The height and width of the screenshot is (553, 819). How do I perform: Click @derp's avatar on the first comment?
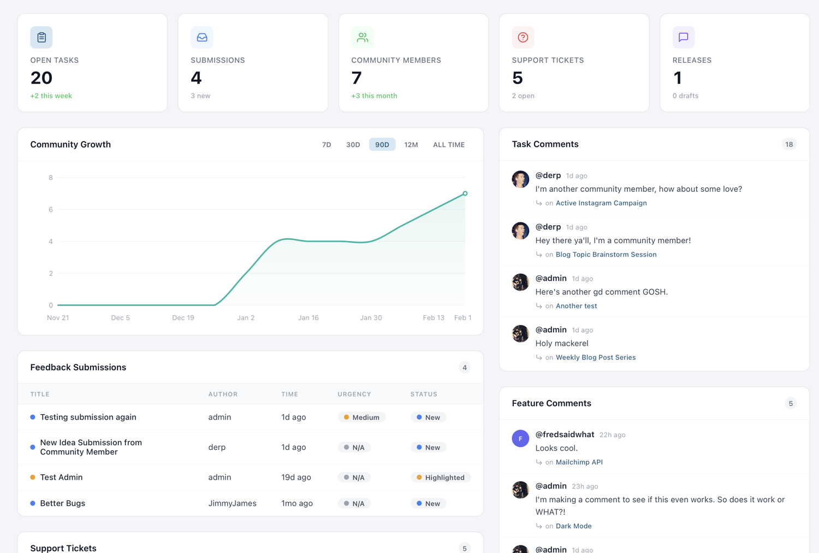[x=520, y=179]
